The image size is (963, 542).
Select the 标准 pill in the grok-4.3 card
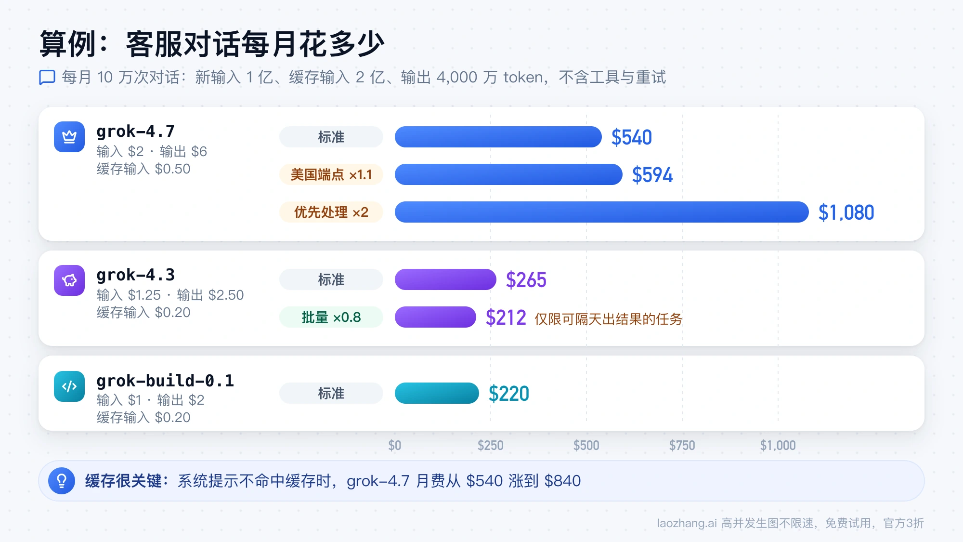[331, 279]
